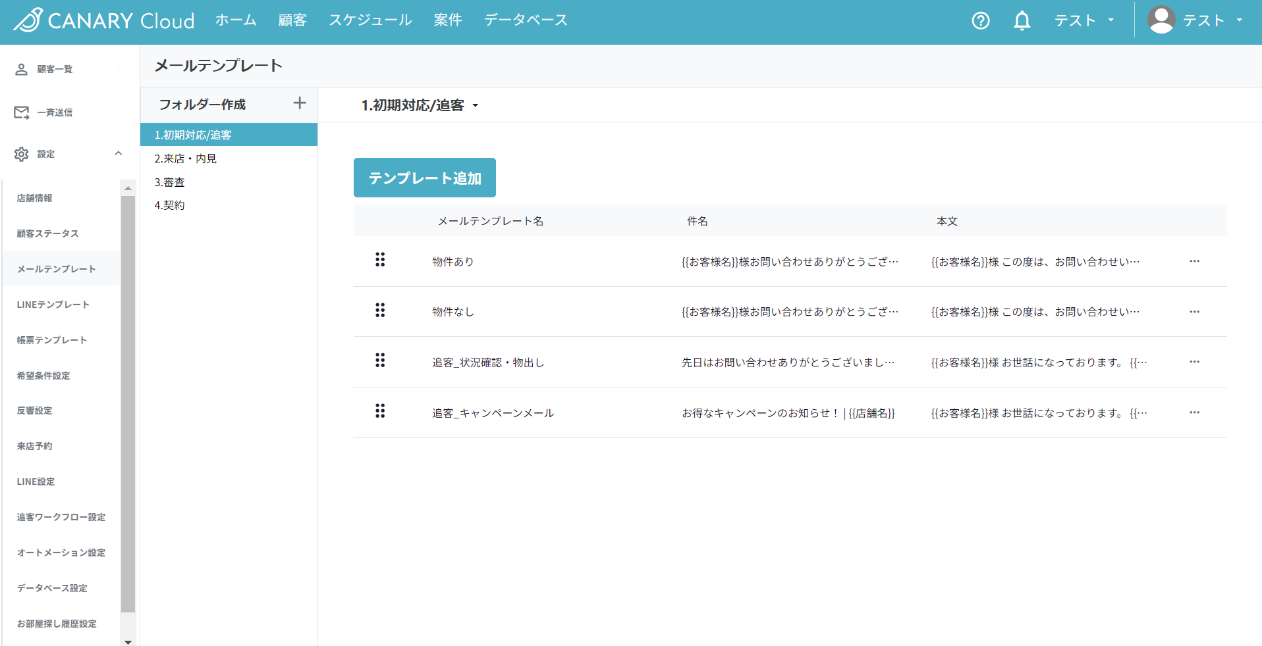The width and height of the screenshot is (1262, 646).
Task: Click the テンプレート追加 button
Action: pos(425,178)
